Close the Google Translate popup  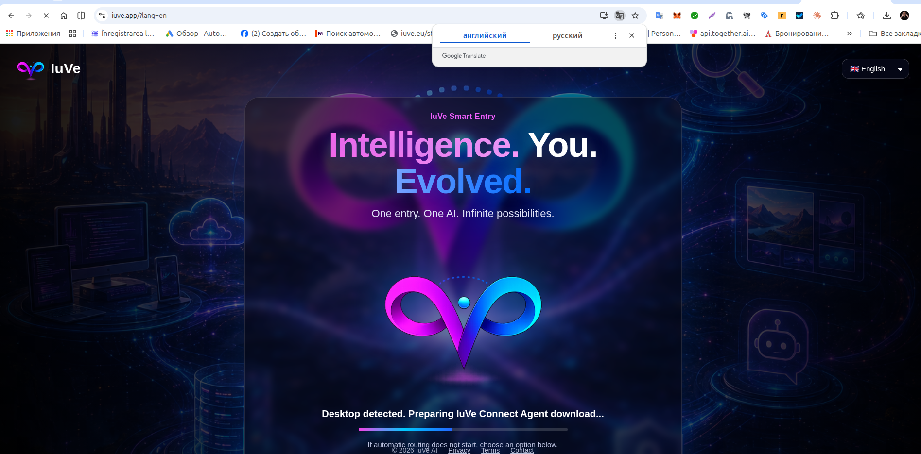click(632, 35)
